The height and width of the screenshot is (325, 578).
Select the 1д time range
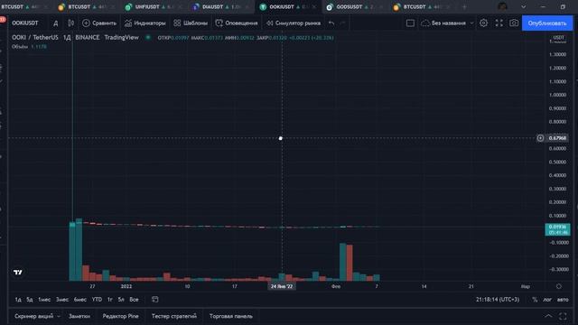coord(18,300)
